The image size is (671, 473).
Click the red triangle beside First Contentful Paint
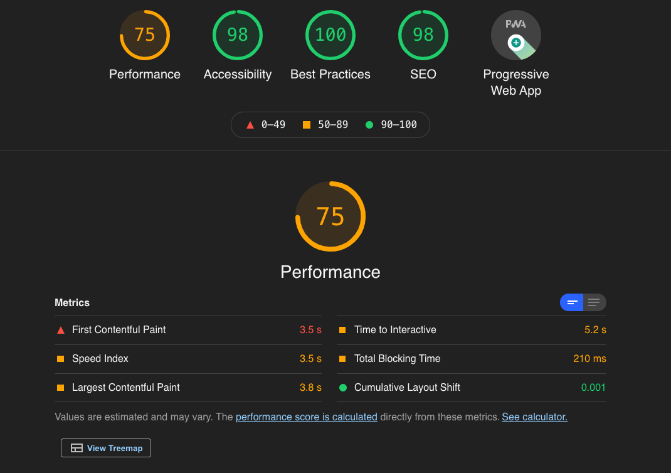[x=61, y=330]
